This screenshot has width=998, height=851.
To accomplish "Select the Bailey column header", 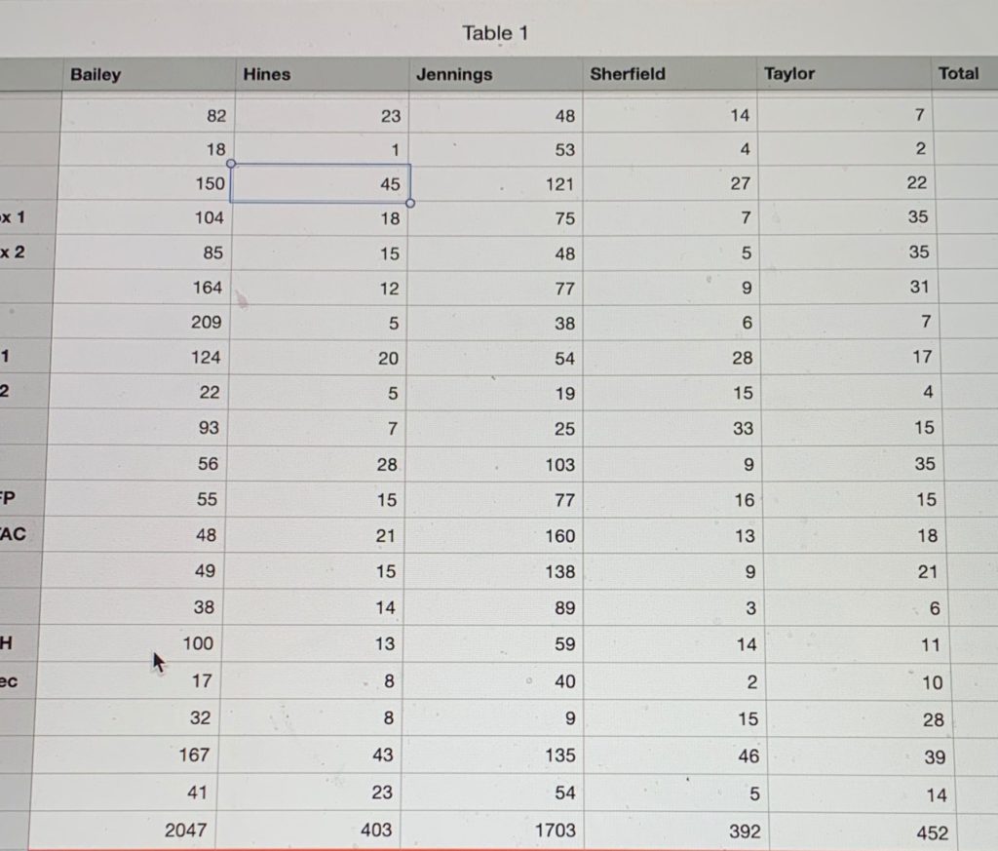I will click(x=96, y=74).
